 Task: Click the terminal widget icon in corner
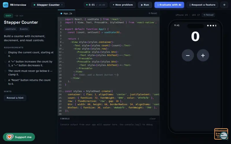pos(221,134)
